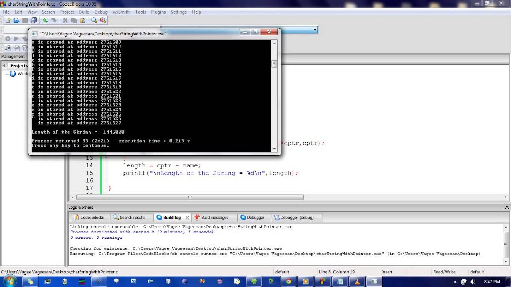Open the Settings menu
The height and width of the screenshot is (287, 511).
tap(179, 12)
